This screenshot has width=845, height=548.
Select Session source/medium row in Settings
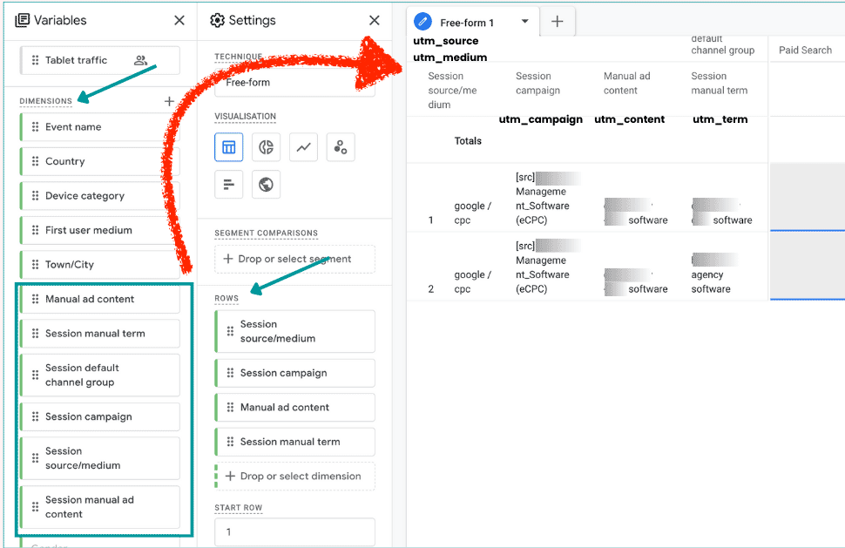[x=294, y=331]
